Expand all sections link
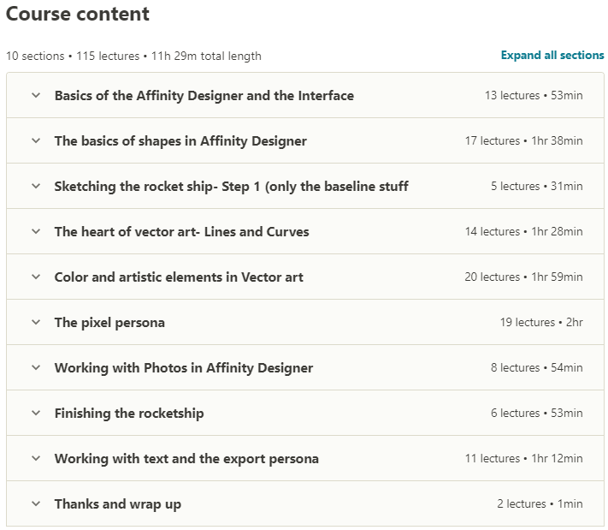608x530 pixels. [552, 55]
